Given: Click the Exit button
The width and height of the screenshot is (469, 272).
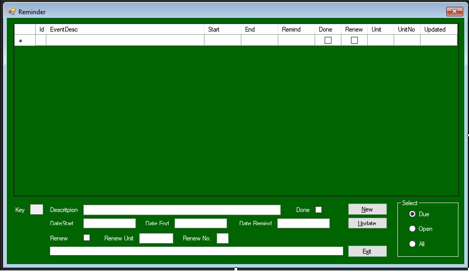Looking at the screenshot, I should point(367,251).
